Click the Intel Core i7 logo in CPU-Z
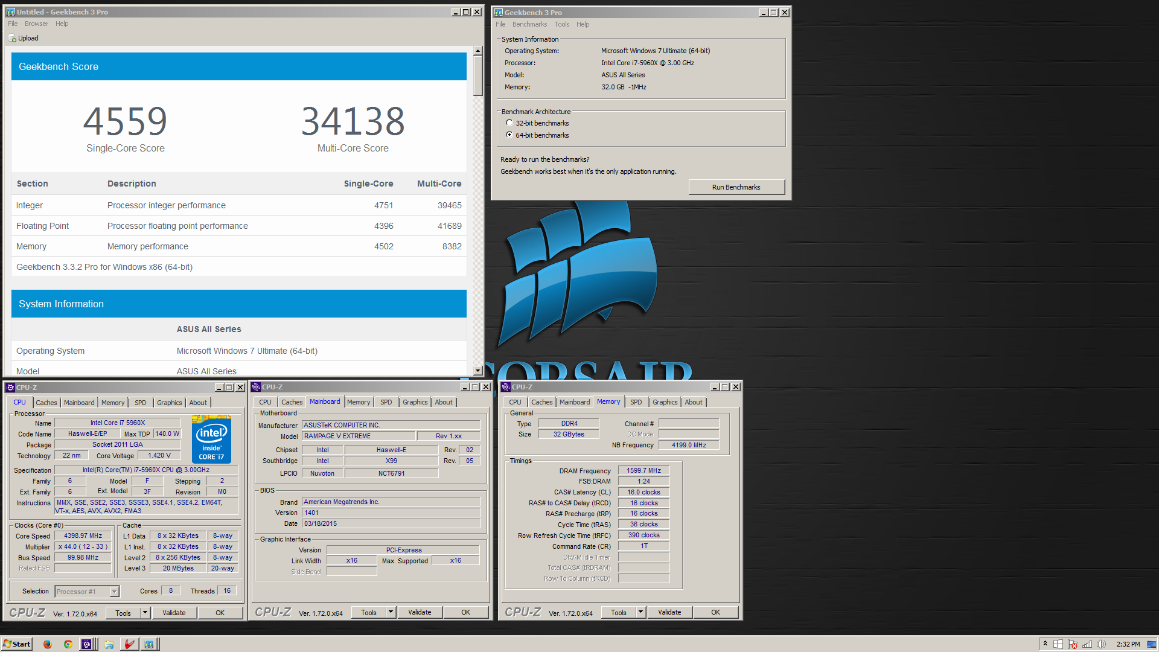Screen dimensions: 1159x652 (212, 439)
